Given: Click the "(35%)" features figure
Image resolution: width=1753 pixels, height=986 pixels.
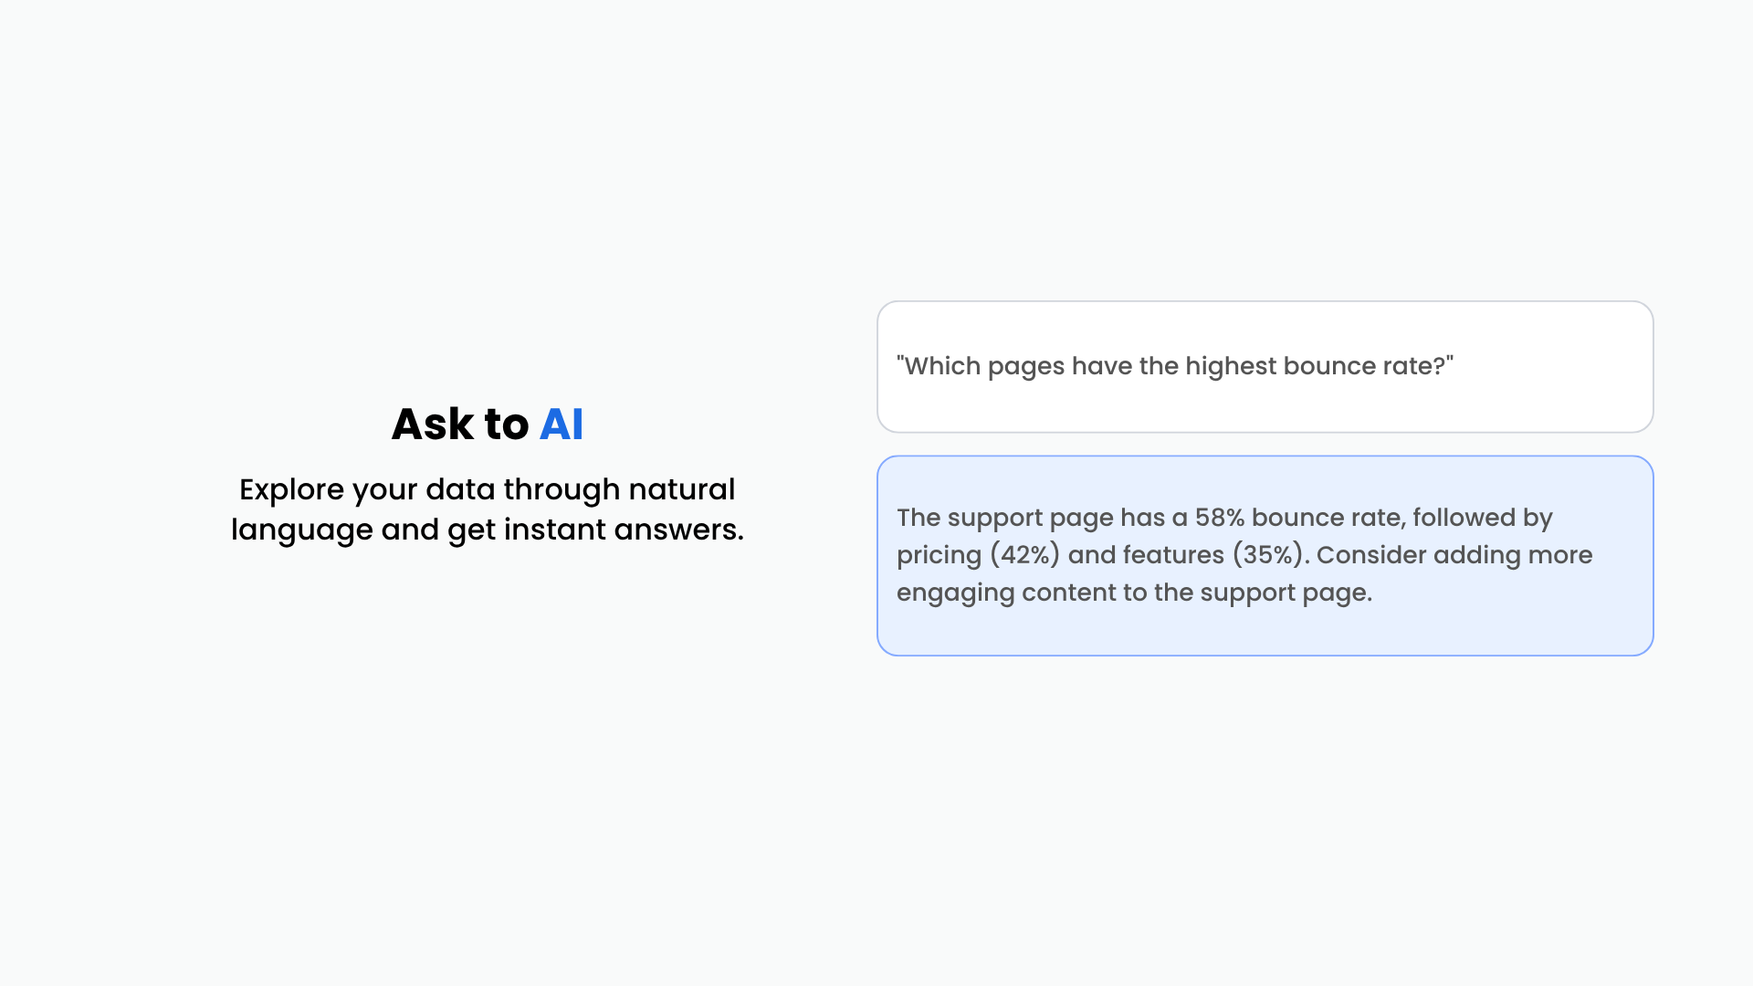Looking at the screenshot, I should click(1267, 555).
